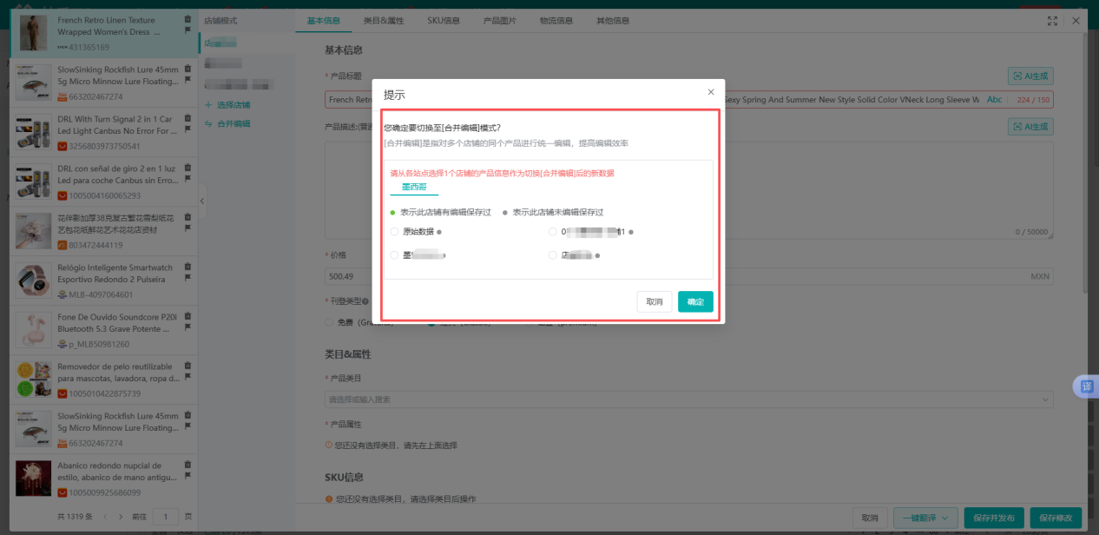1099x535 pixels.
Task: Switch to the SKU信息 tab
Action: tap(444, 21)
